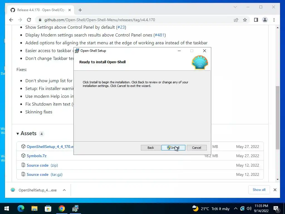Close the Open-Shell Setup dialog
The height and width of the screenshot is (214, 285).
click(x=205, y=51)
